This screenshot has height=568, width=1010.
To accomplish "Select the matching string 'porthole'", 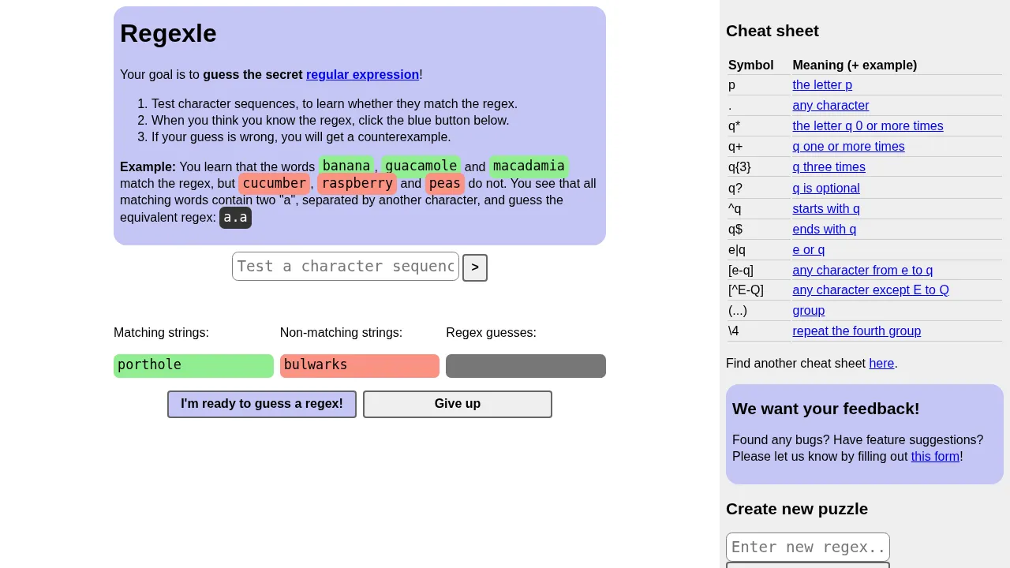I will (193, 365).
